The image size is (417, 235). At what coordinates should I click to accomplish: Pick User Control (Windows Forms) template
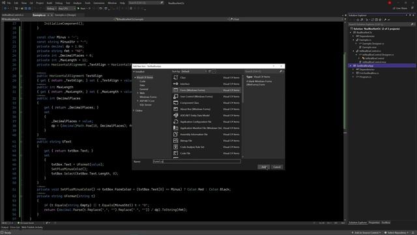pyautogui.click(x=207, y=97)
